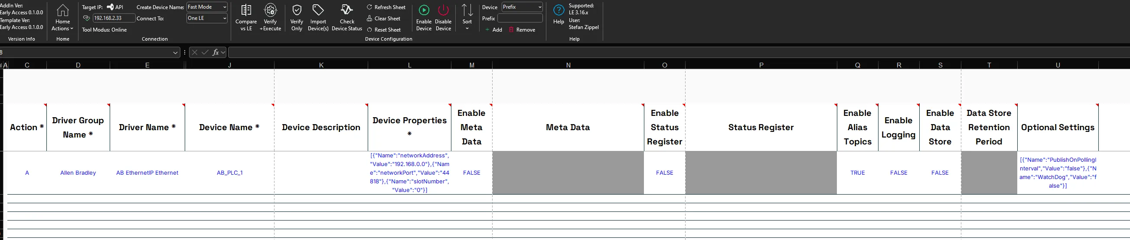Click the insert function fx icon
The image size is (1130, 240).
pos(216,52)
